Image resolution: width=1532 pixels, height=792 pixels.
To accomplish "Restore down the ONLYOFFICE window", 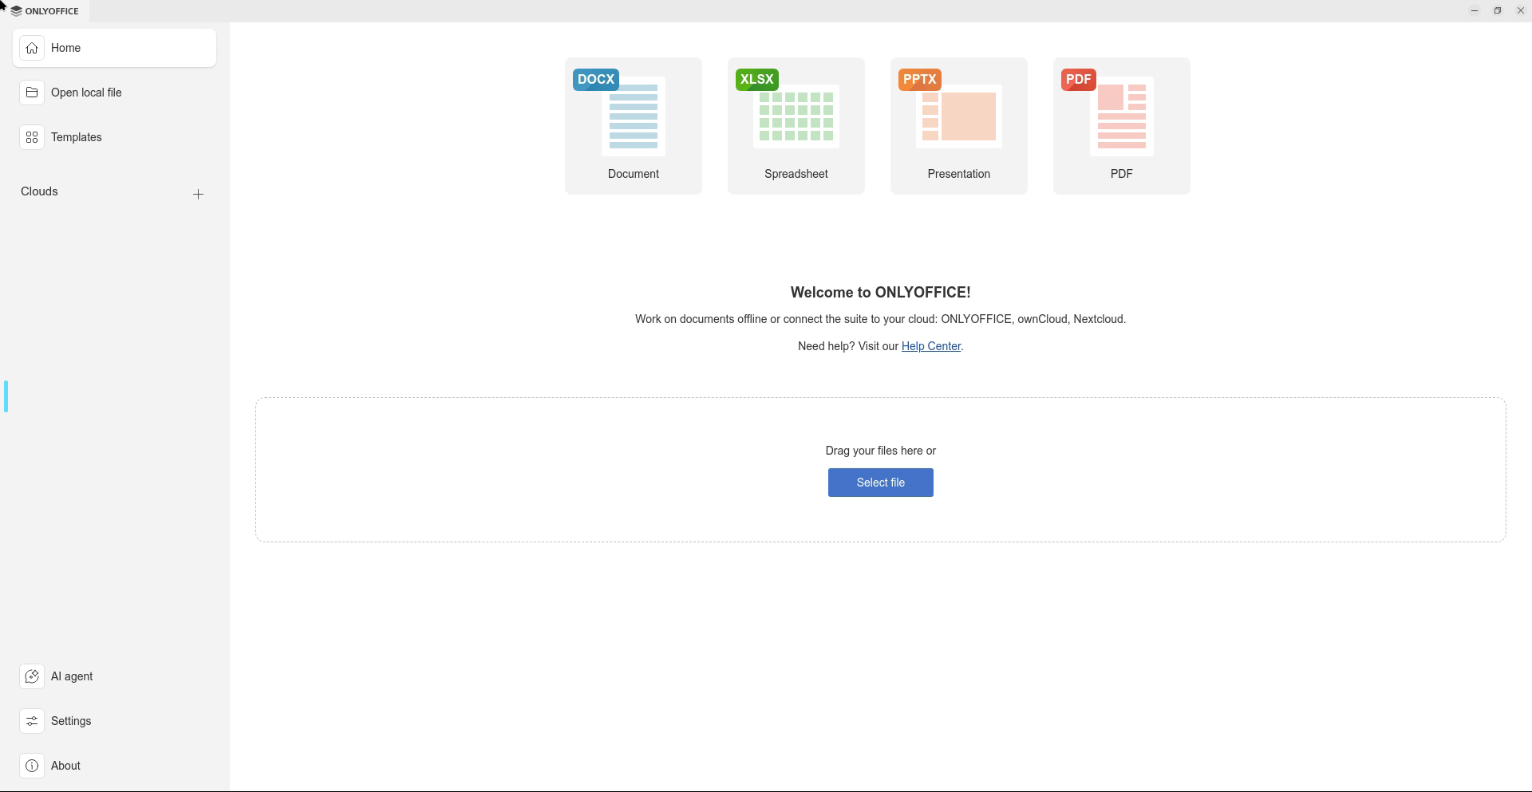I will pos(1497,10).
